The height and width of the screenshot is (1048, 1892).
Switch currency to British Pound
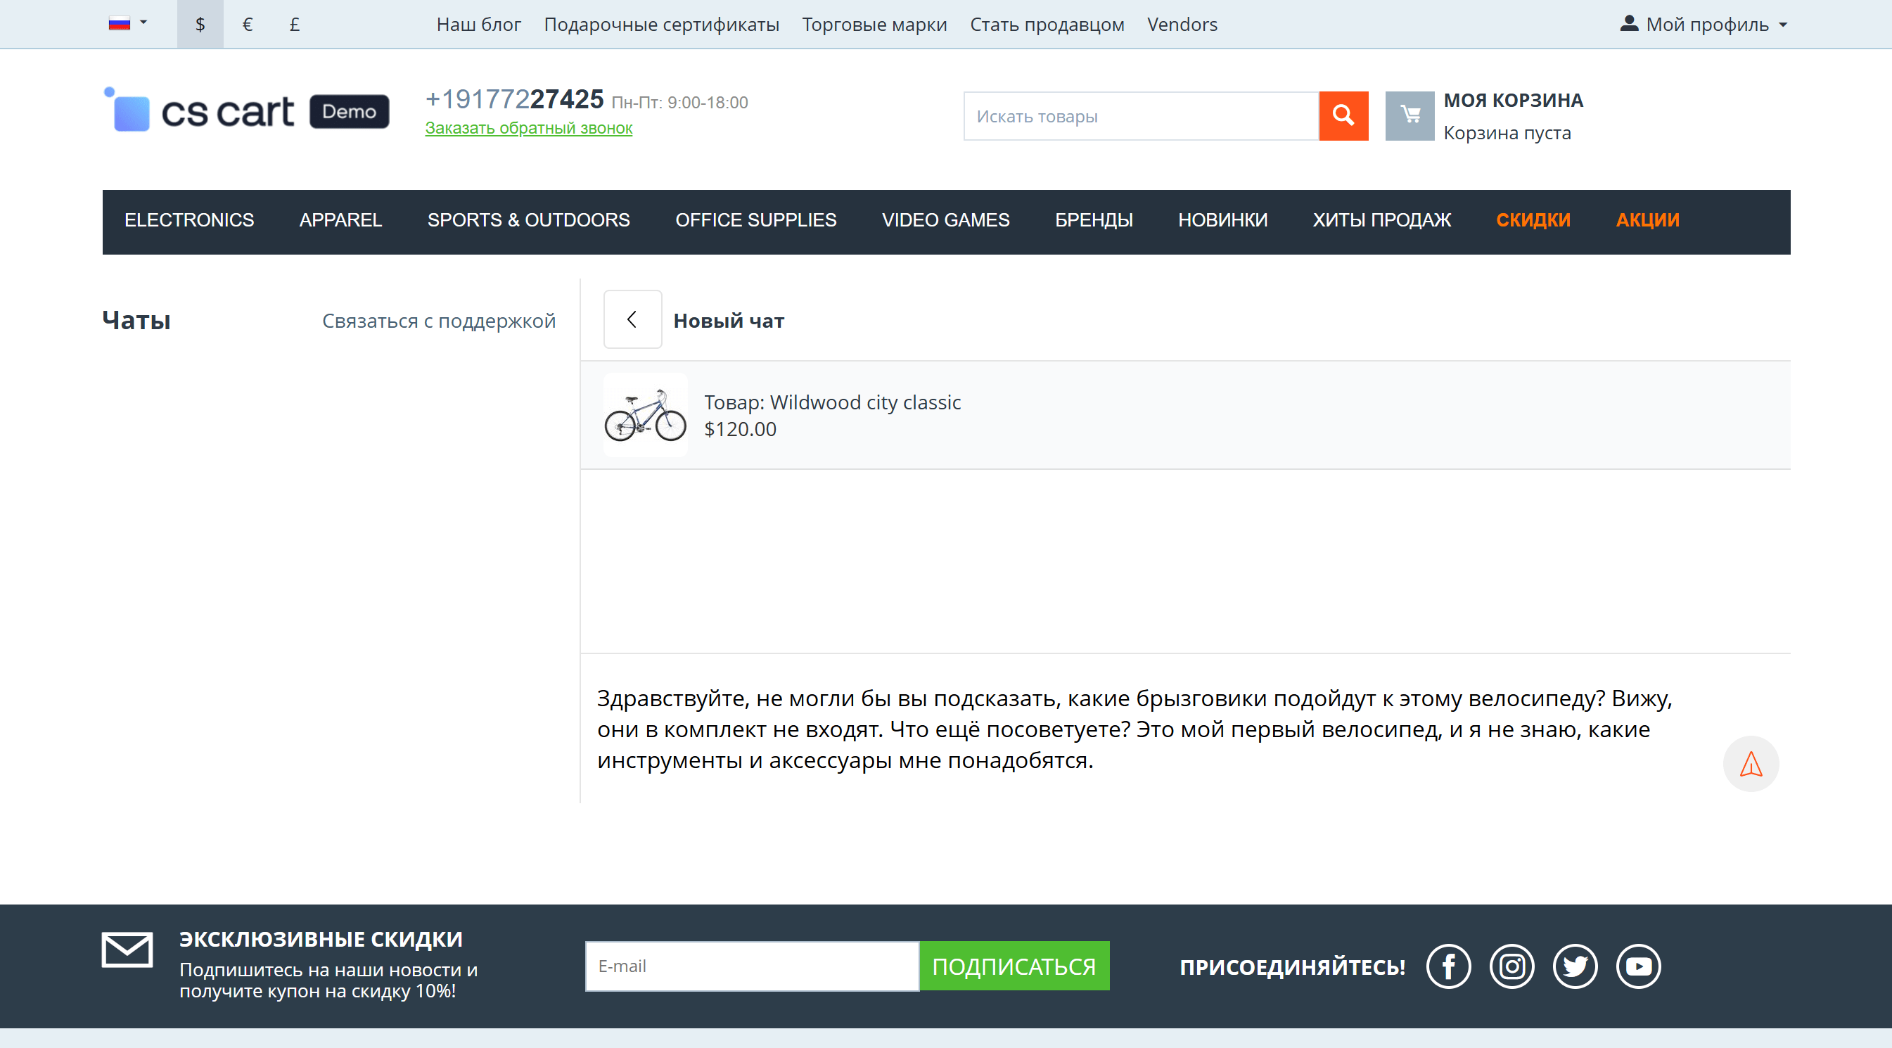click(294, 24)
